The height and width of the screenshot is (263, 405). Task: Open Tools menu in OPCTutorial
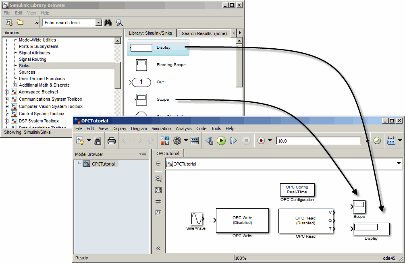pos(216,128)
